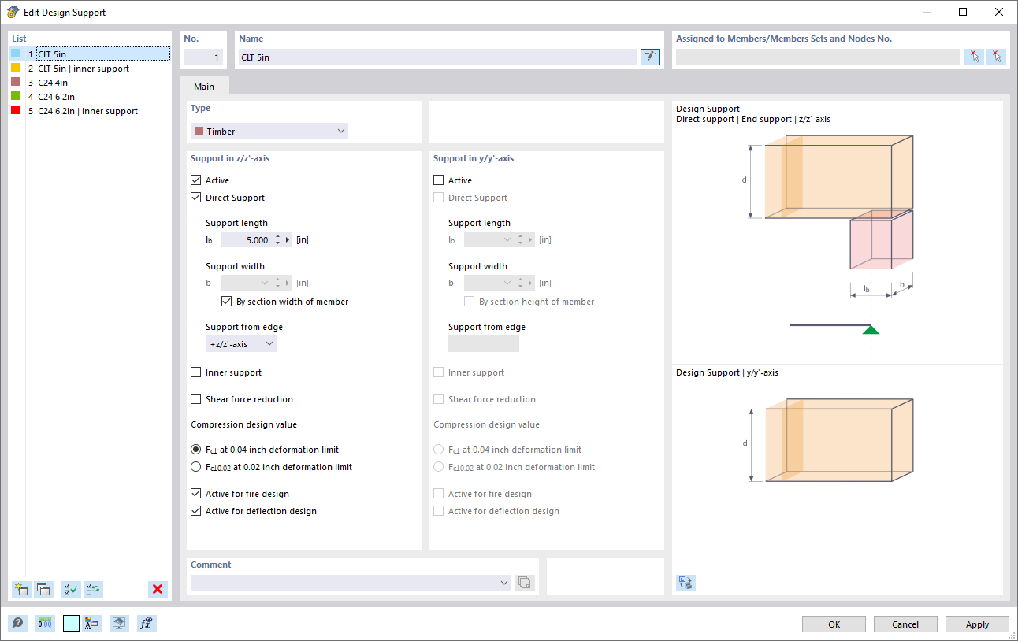Activate Support in y/y'-axis
This screenshot has height=641, width=1018.
click(x=438, y=180)
